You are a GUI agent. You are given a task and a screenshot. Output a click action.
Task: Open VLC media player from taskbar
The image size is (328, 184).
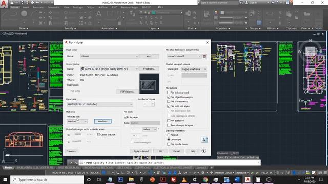(x=184, y=179)
